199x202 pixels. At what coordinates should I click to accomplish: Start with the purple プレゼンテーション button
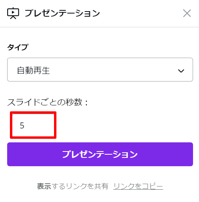point(100,154)
